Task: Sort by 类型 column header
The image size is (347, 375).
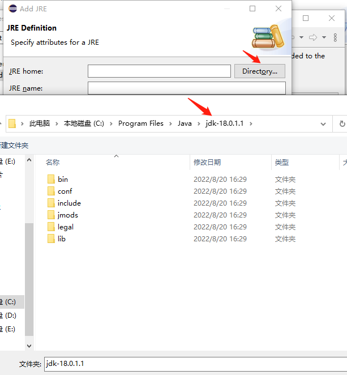Action: pos(281,163)
